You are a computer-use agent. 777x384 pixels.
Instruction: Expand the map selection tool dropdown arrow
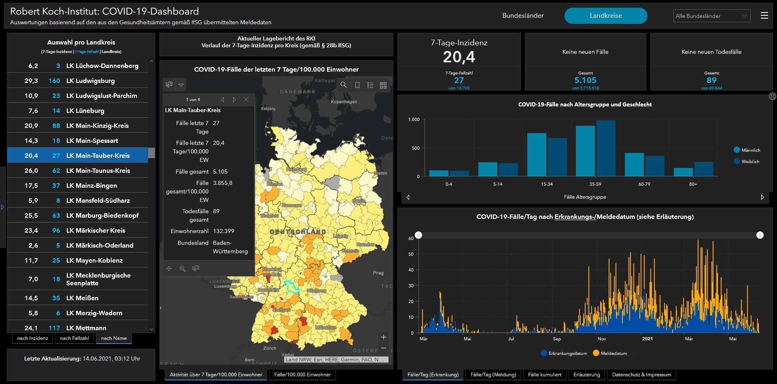click(181, 85)
